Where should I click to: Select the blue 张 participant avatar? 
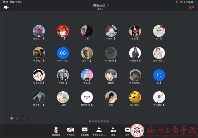pyautogui.click(x=159, y=75)
